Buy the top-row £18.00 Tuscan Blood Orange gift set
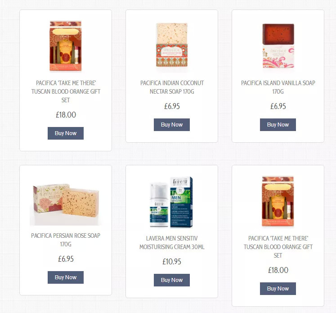Image resolution: width=336 pixels, height=313 pixels. [x=66, y=133]
